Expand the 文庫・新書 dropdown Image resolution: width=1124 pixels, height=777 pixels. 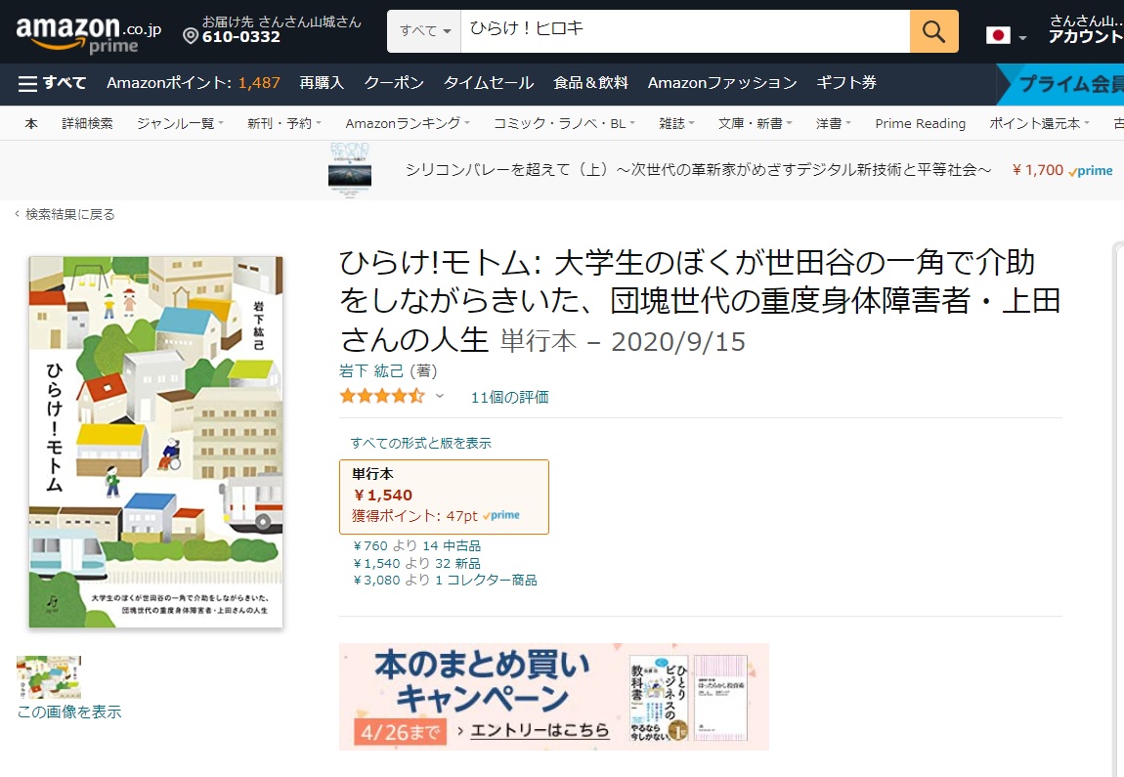755,123
